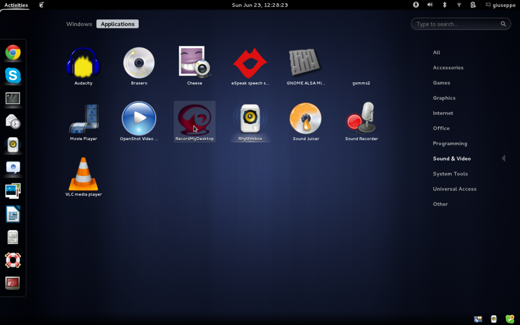
Task: Focus the Type to search field
Action: point(461,24)
